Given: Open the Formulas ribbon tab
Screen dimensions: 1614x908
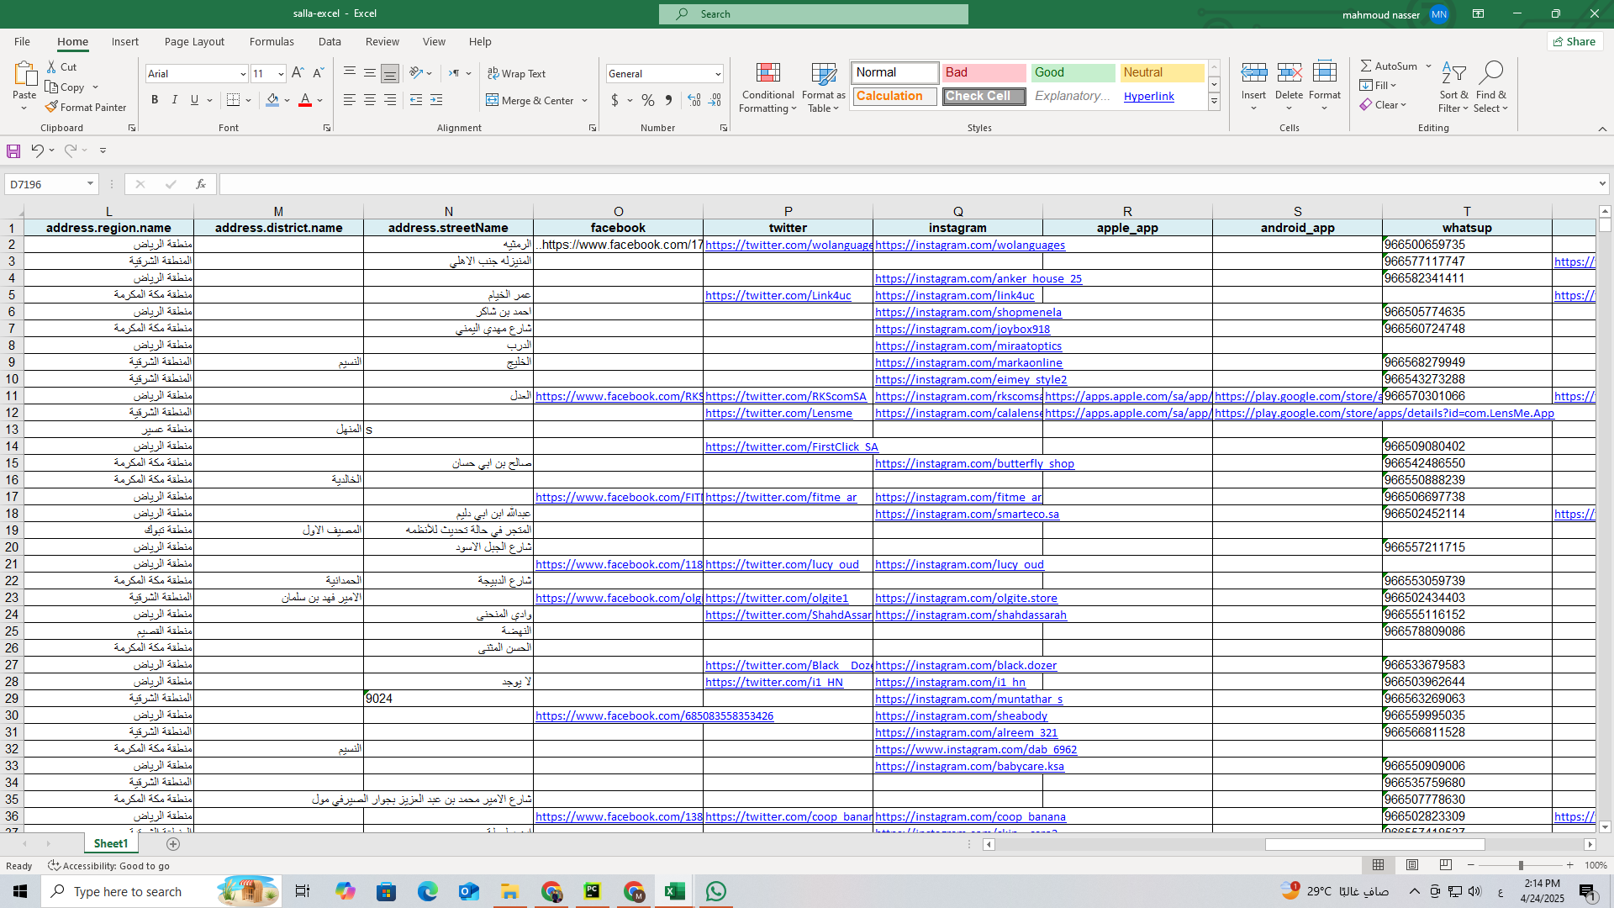Looking at the screenshot, I should [x=272, y=41].
